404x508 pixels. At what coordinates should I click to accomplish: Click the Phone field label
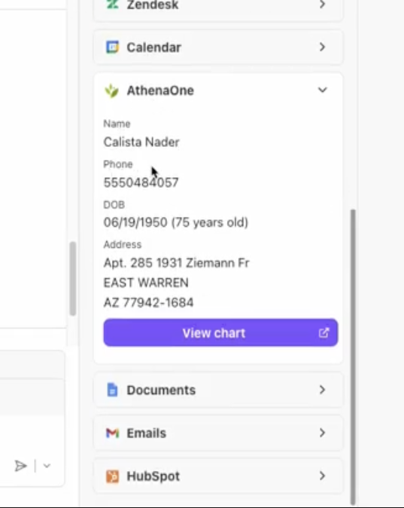click(x=118, y=164)
